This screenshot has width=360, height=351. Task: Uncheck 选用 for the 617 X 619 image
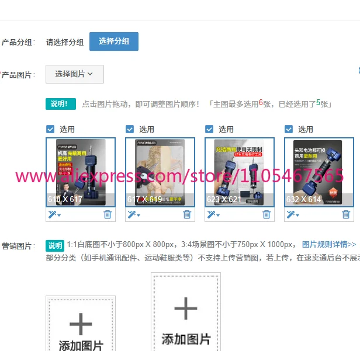pyautogui.click(x=130, y=129)
